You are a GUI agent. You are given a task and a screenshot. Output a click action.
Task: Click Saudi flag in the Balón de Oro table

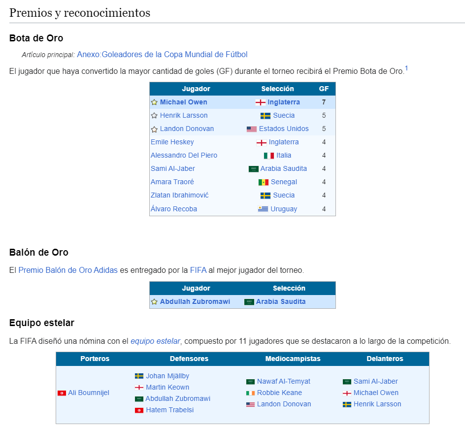coord(249,302)
